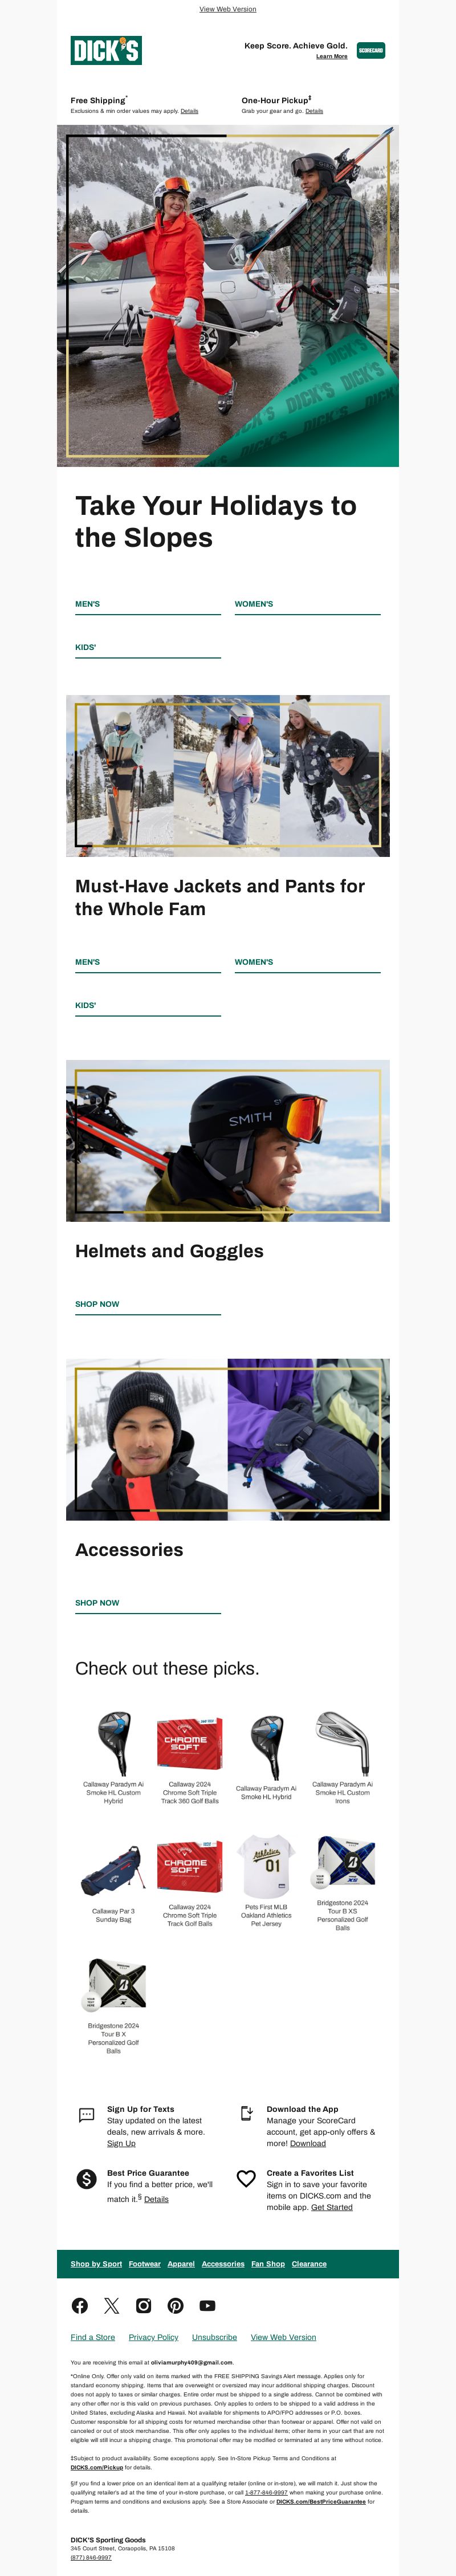Click WOMEN'S under Take Your Holidays heading

click(x=254, y=604)
